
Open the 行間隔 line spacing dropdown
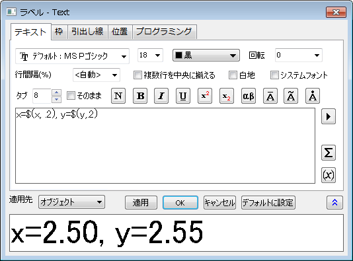tap(97, 75)
